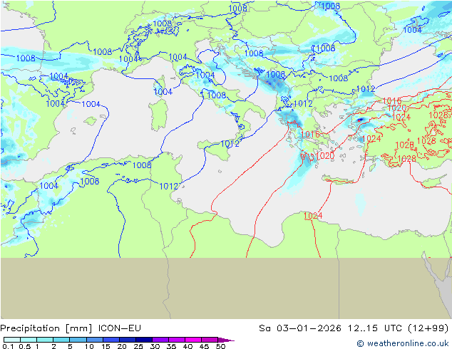
Task: Click the red '1020' label on southern Greece
Action: click(x=325, y=156)
